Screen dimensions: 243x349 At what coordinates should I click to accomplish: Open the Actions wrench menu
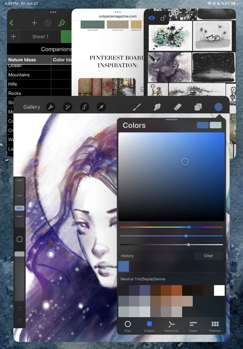click(51, 107)
